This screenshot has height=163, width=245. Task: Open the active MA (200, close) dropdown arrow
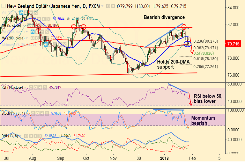click(x=27, y=38)
